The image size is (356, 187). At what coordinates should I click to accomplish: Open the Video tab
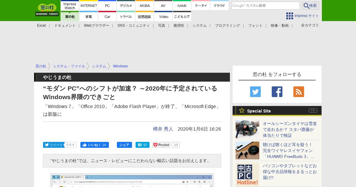[x=163, y=16]
